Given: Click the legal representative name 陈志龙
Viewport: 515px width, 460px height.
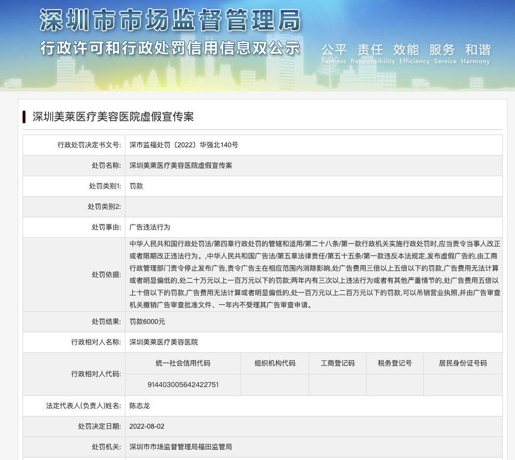Looking at the screenshot, I should pyautogui.click(x=140, y=406).
